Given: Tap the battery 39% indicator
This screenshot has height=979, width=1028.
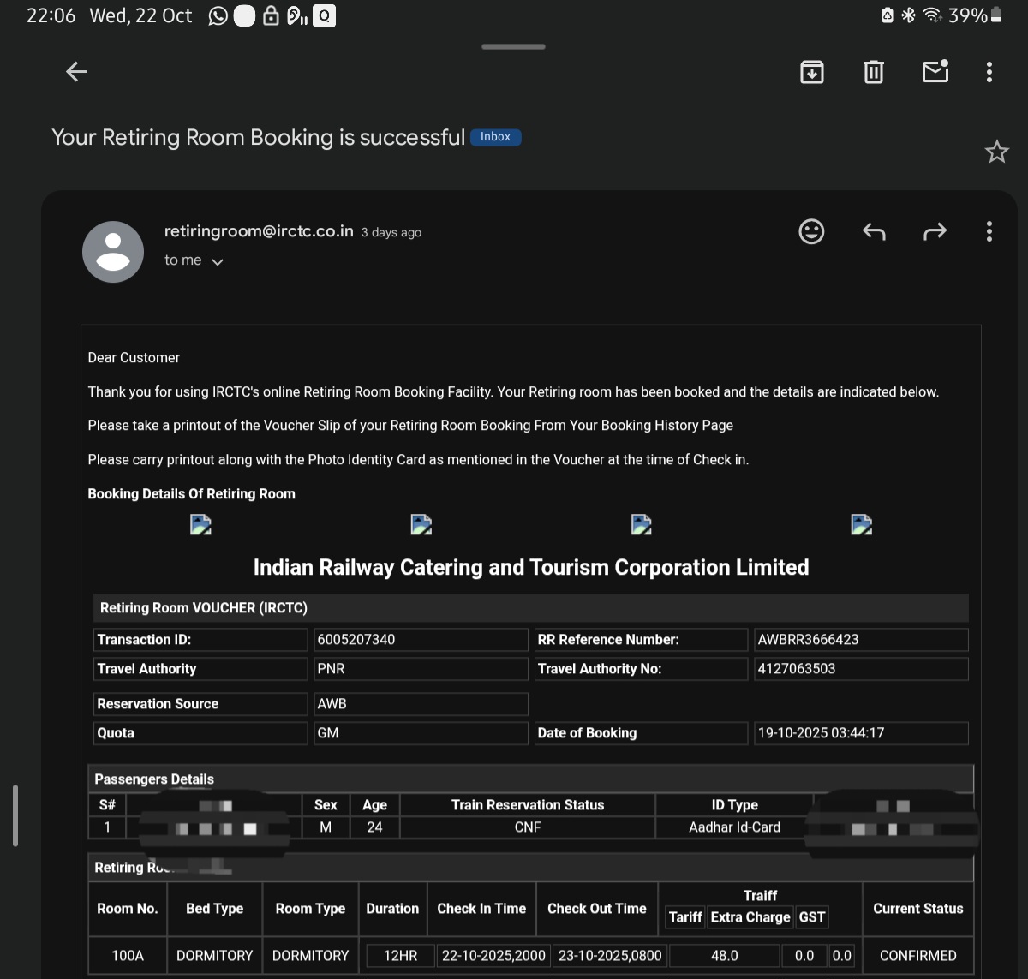Looking at the screenshot, I should point(975,15).
